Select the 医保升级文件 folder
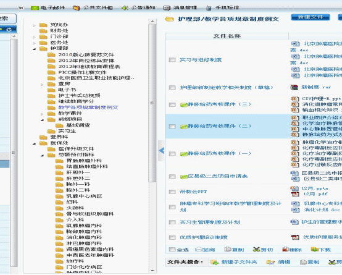Image resolution: width=342 pixels, height=275 pixels. 76,149
